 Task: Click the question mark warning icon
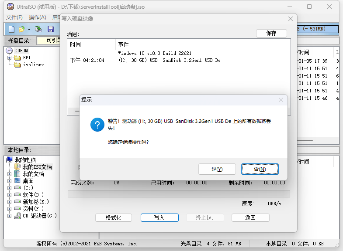coord(97,125)
